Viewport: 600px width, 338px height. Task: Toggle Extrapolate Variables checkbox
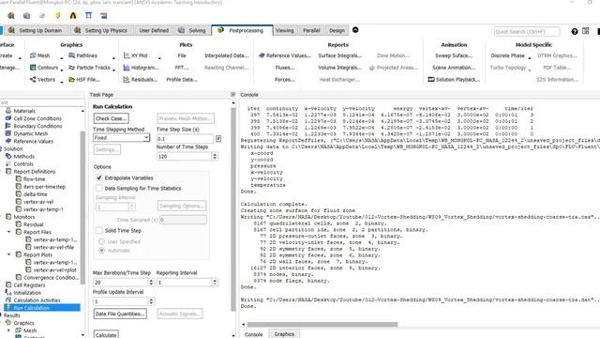click(99, 177)
